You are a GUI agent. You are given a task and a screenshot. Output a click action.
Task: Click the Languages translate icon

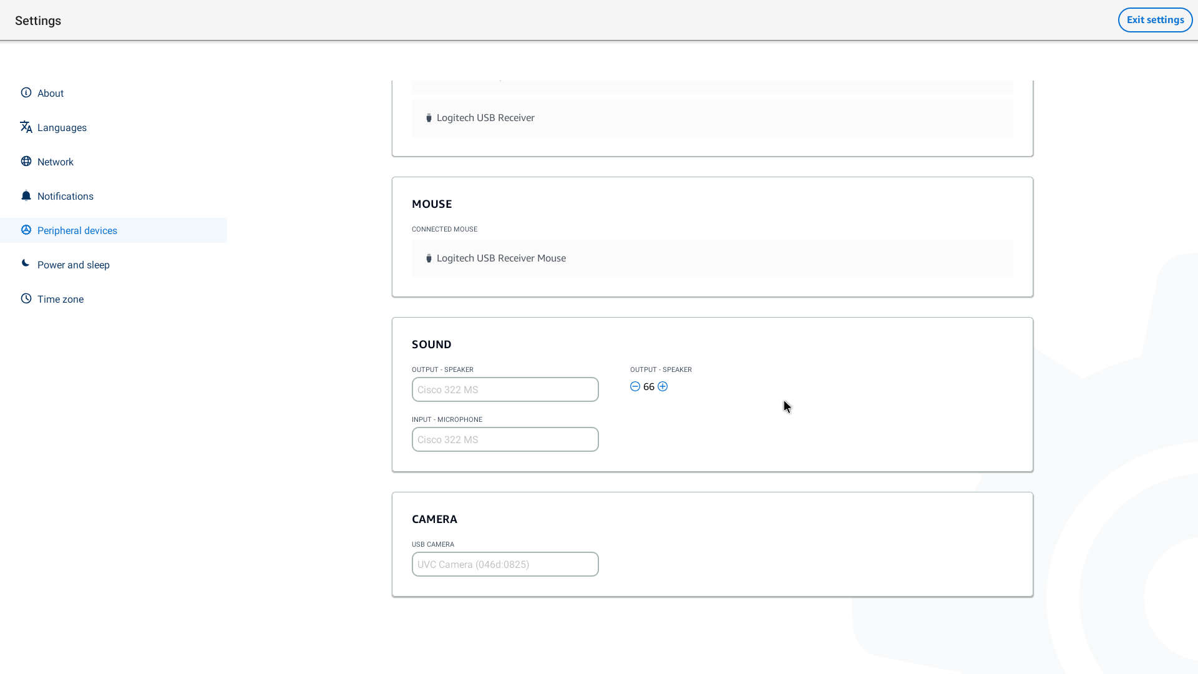26,127
